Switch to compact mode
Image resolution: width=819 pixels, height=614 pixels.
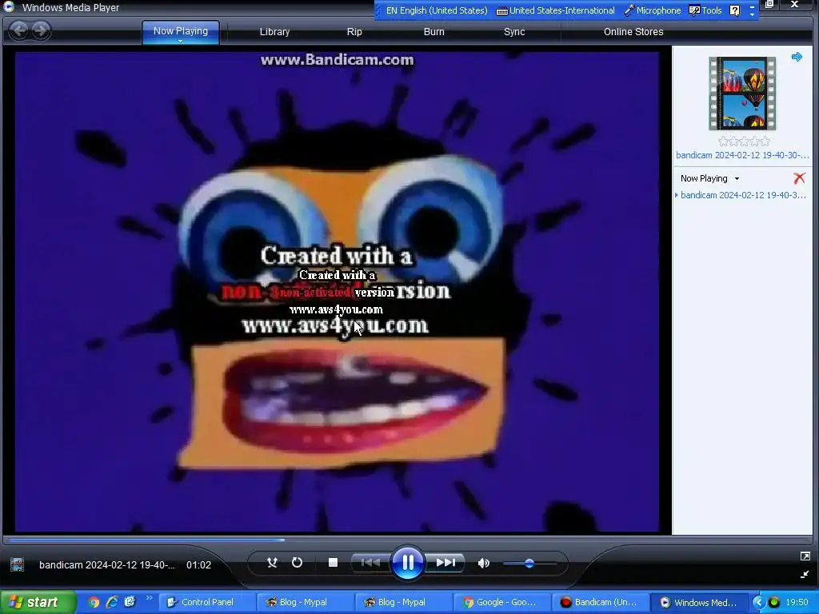click(x=805, y=574)
